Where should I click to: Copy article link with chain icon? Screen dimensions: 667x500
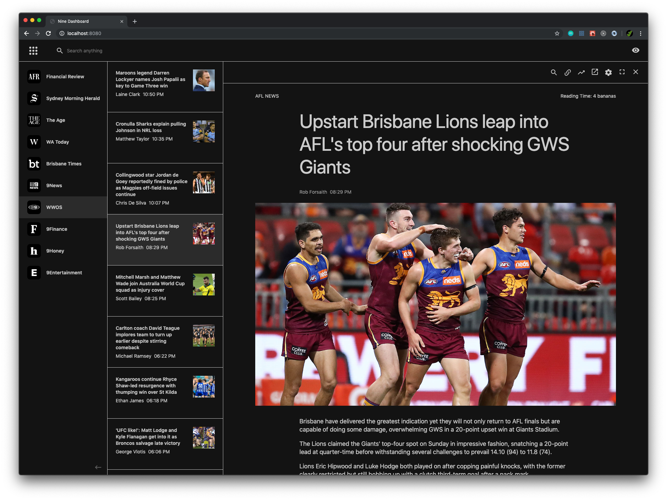point(567,72)
